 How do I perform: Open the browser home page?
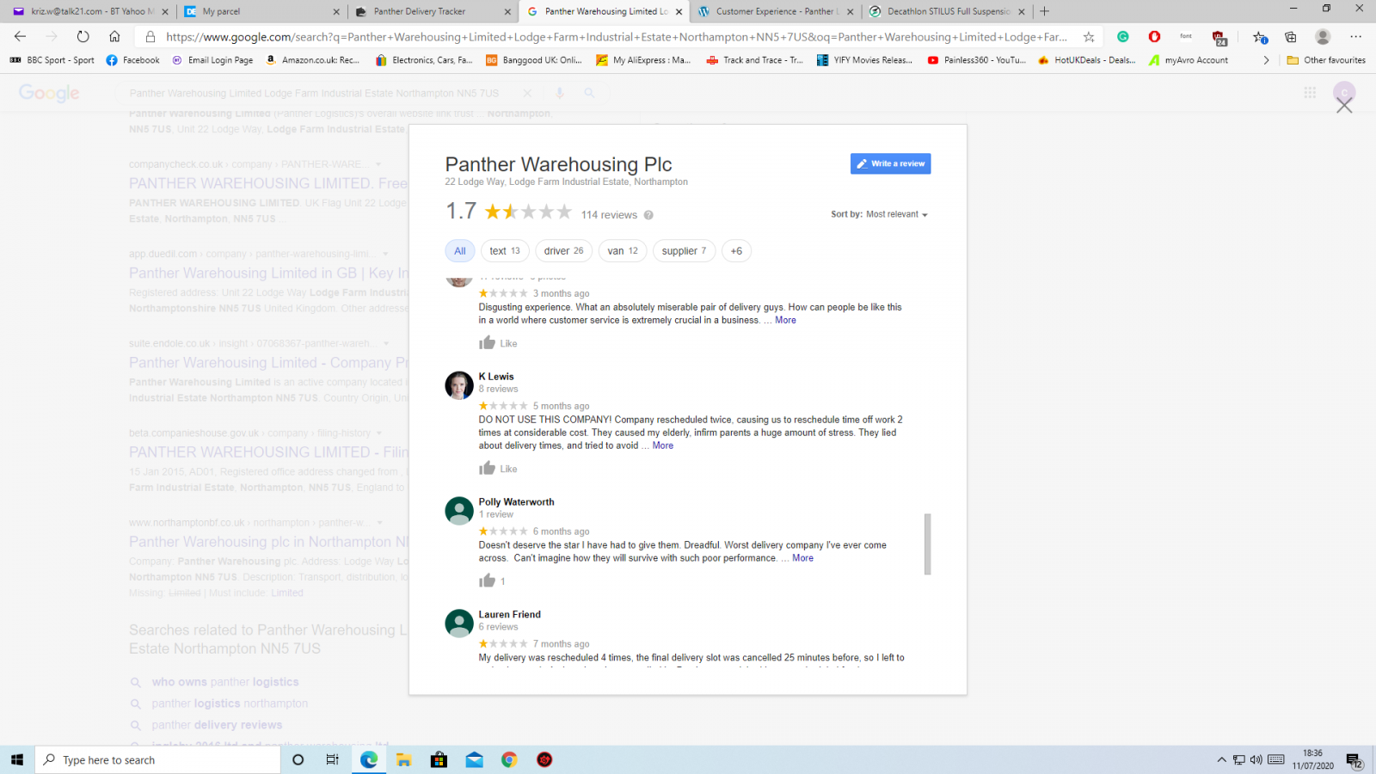tap(114, 36)
